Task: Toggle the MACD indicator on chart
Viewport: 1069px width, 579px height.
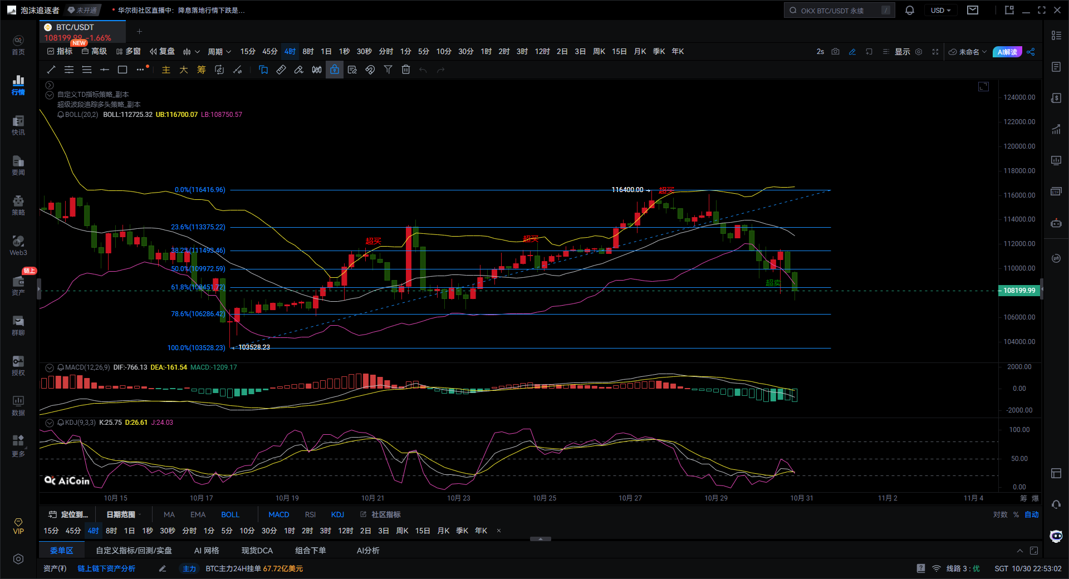Action: click(278, 514)
